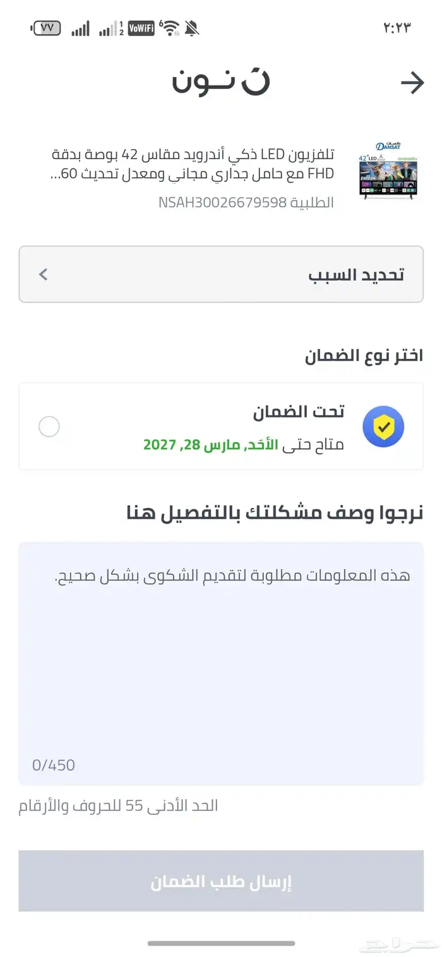Tap the back arrow at top right
Screen dimensions: 442x957
[x=412, y=83]
